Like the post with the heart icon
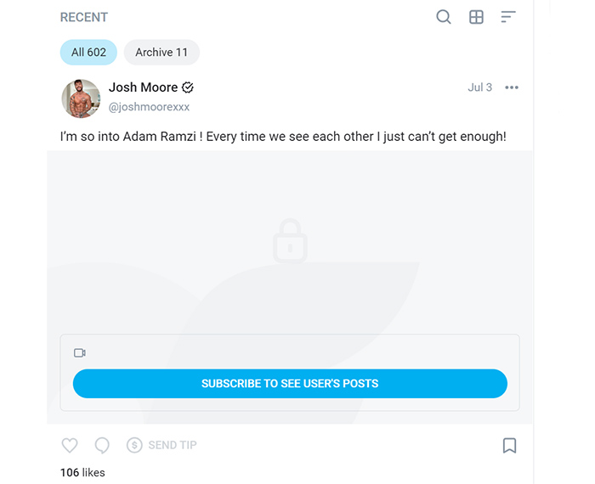Image resolution: width=595 pixels, height=484 pixels. [x=70, y=445]
